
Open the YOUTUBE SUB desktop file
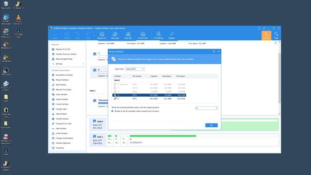[x=18, y=33]
